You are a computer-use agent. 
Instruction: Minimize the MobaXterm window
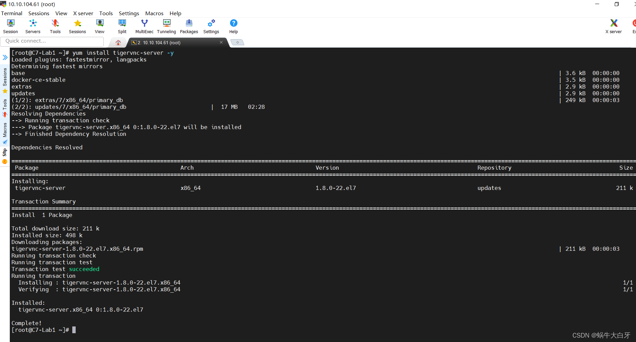pyautogui.click(x=597, y=4)
